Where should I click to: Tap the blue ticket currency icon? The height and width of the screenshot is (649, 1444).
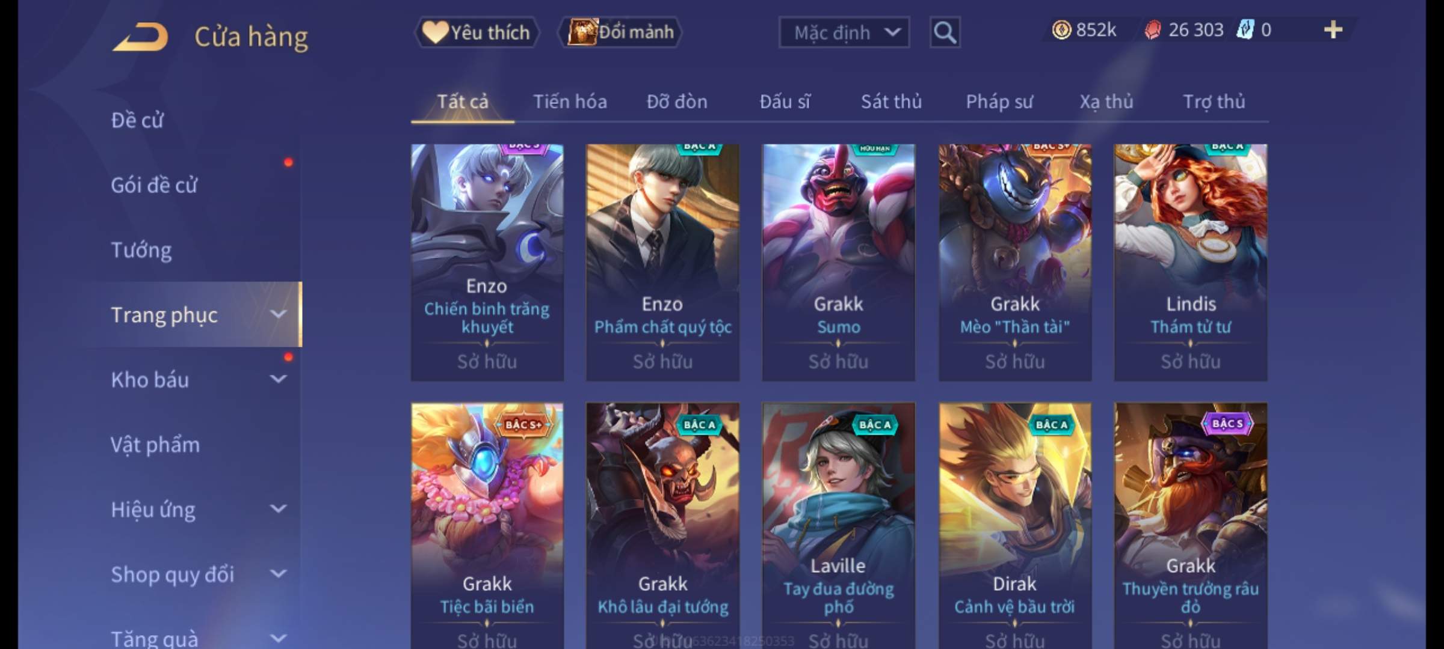pyautogui.click(x=1245, y=29)
